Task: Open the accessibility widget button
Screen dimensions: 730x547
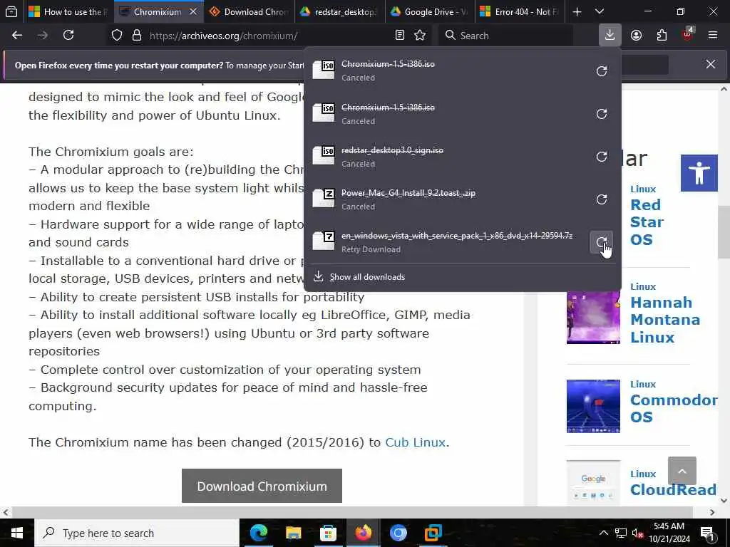Action: point(699,173)
